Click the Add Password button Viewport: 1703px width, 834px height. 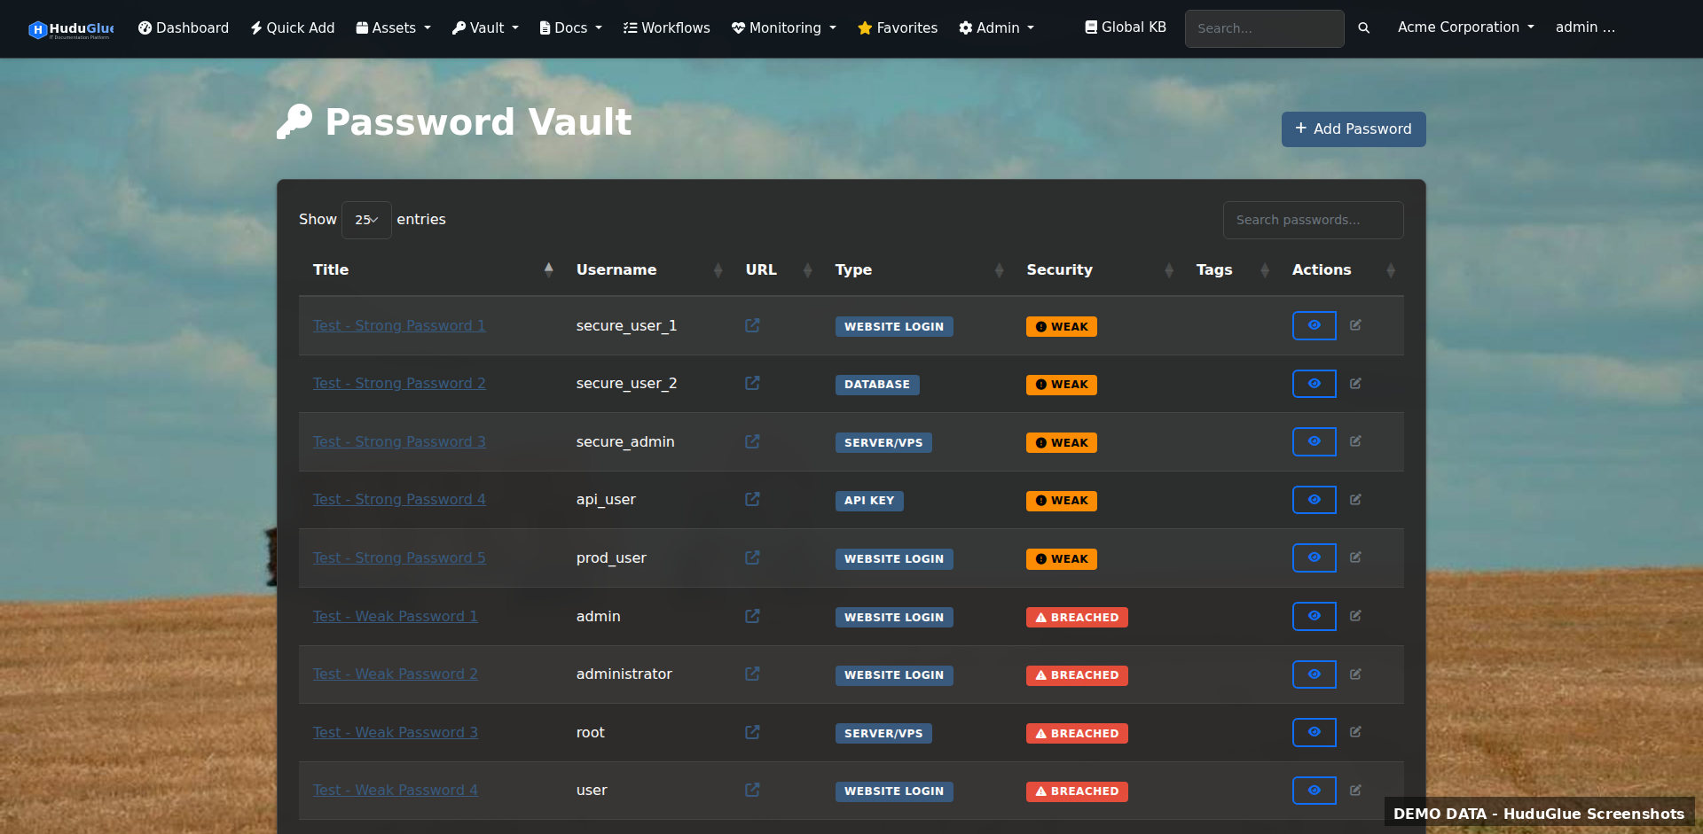click(1353, 129)
